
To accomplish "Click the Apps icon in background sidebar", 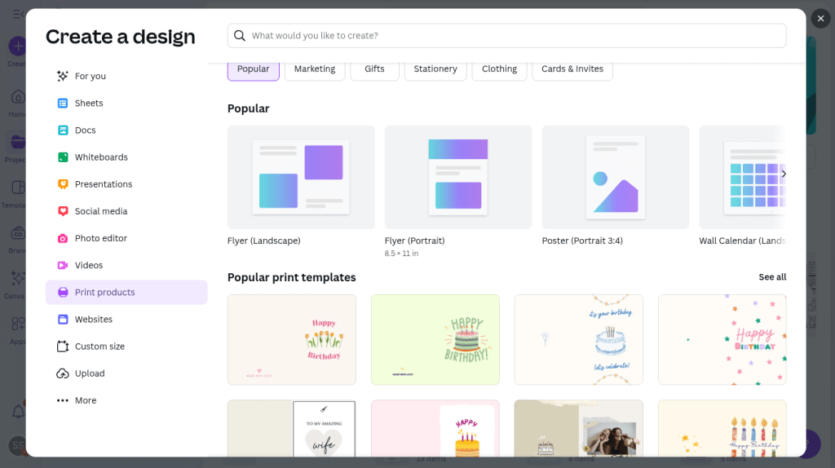I will 18,325.
